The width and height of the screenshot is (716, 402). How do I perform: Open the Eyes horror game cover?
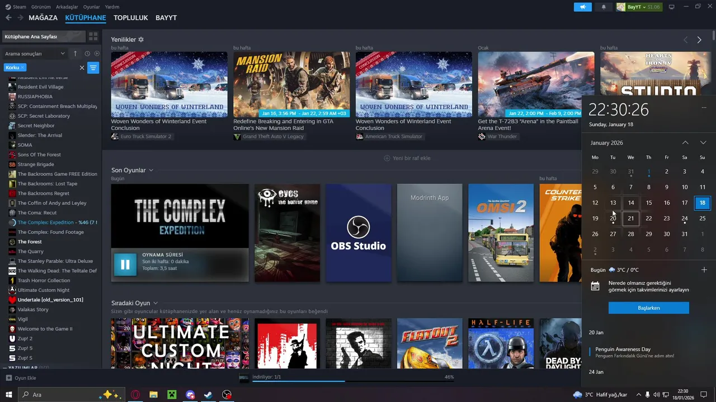pyautogui.click(x=287, y=233)
